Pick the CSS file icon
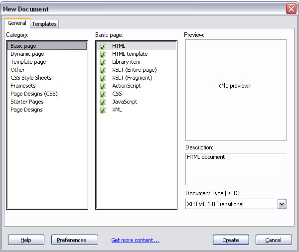Screen dimensions: 299x252 click(103, 94)
